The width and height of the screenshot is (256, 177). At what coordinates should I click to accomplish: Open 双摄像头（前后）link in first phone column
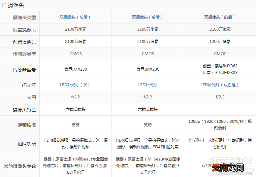point(75,17)
